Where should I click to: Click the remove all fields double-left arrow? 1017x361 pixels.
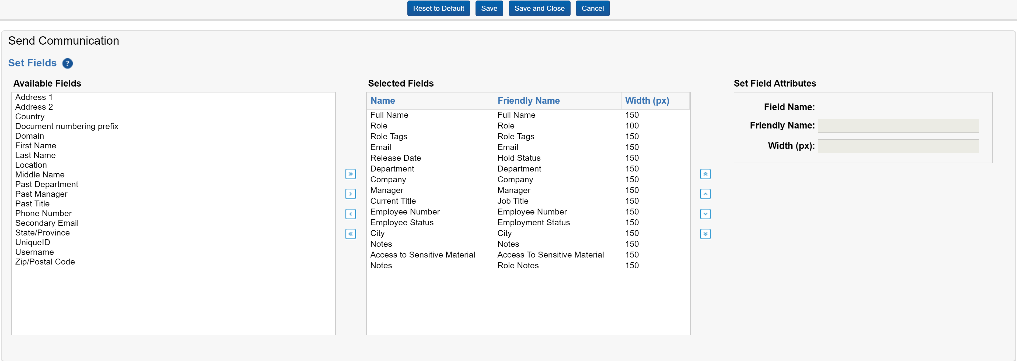[350, 234]
